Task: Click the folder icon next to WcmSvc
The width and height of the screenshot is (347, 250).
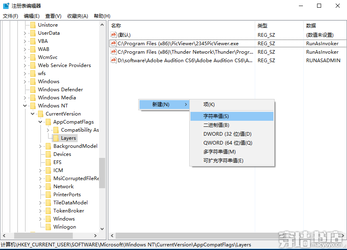Action: point(33,57)
